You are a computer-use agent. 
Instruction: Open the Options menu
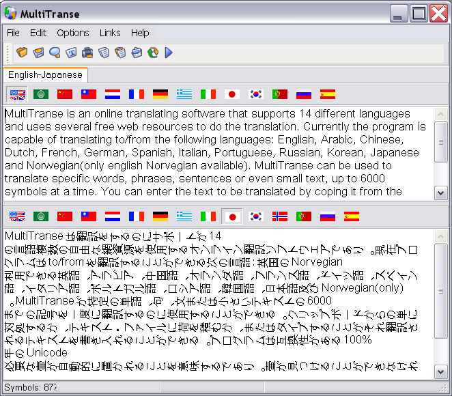point(73,33)
